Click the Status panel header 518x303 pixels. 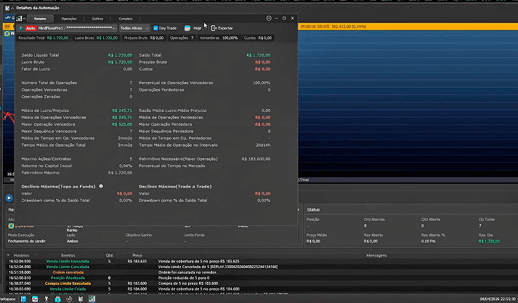313,209
